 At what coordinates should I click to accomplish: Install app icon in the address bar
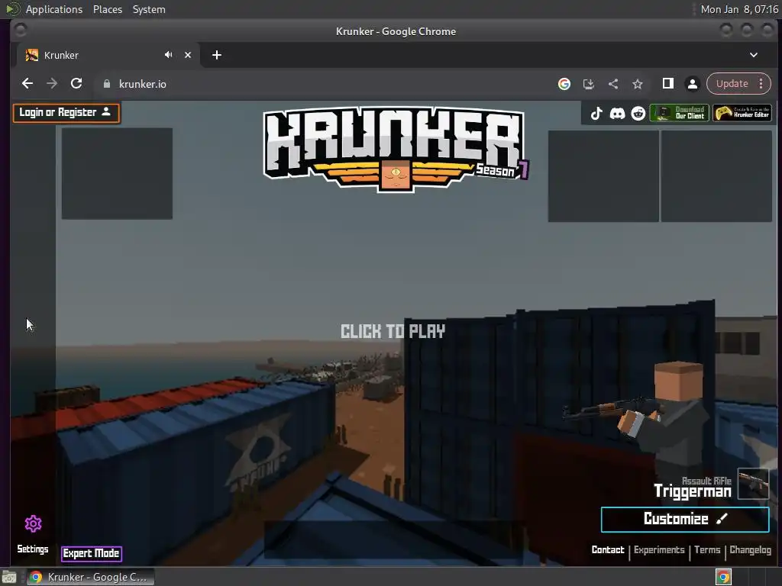point(589,84)
